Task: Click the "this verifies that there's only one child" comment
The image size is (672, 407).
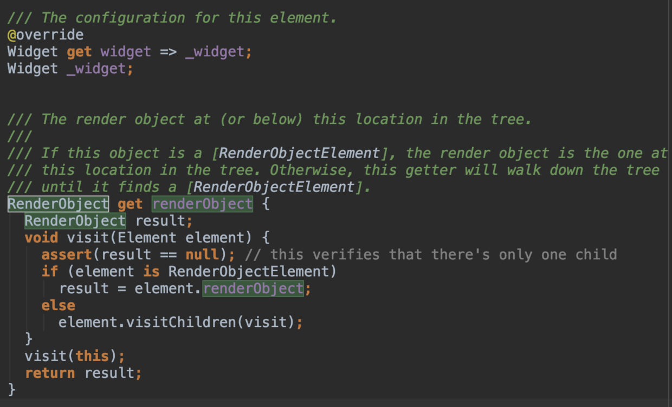Action: coord(443,254)
